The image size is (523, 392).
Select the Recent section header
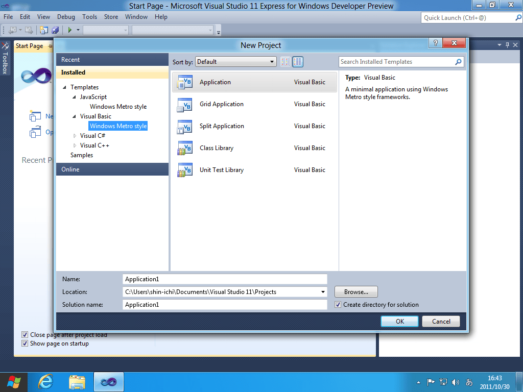(112, 60)
